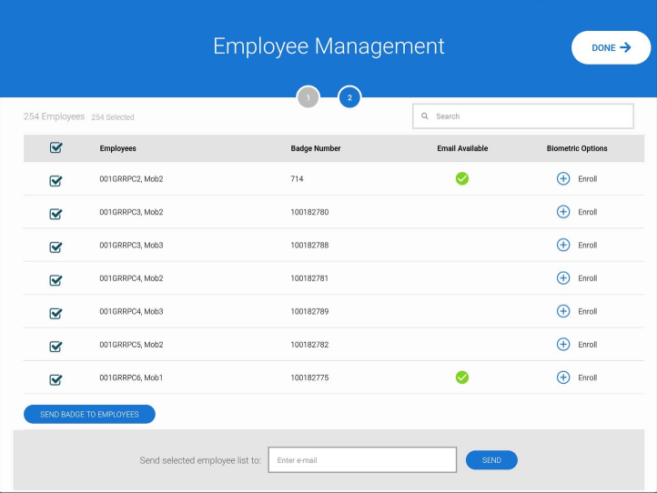
Task: Uncheck the checkbox for 001GRRPC2, Mob2
Action: point(56,180)
